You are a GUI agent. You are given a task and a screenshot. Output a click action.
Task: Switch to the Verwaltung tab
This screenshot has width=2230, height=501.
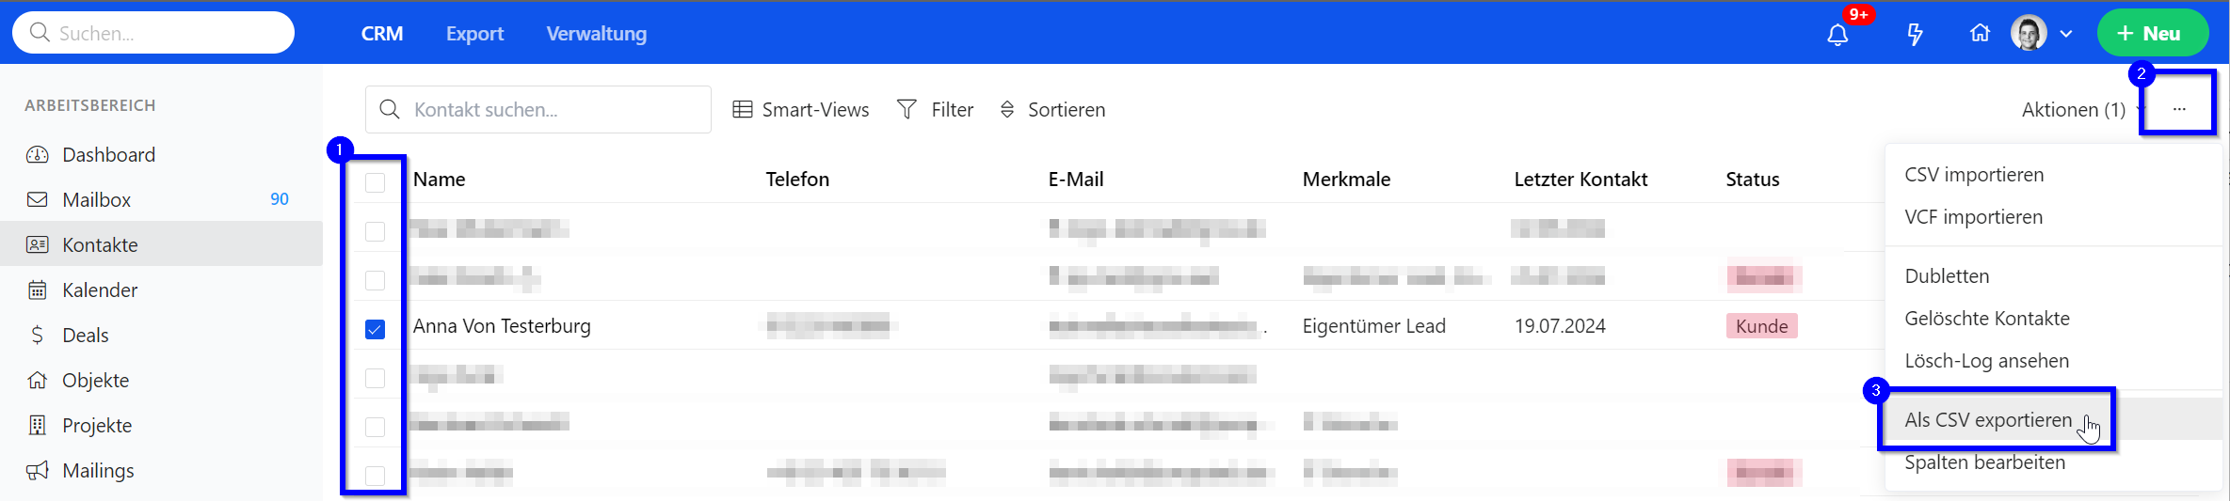[x=597, y=34]
